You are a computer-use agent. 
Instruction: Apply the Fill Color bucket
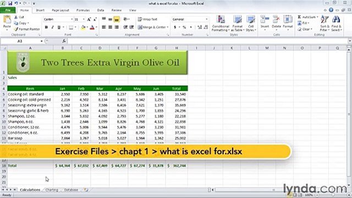83,28
